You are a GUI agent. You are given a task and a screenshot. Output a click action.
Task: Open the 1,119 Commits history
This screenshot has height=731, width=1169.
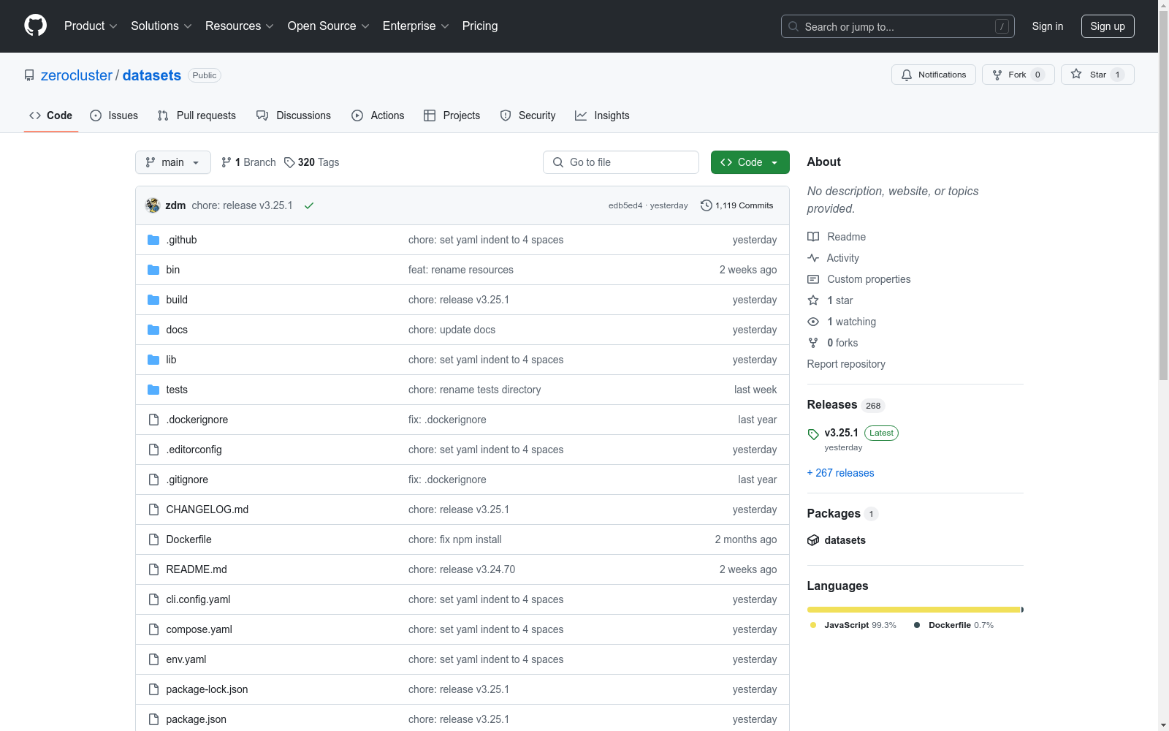pos(736,205)
